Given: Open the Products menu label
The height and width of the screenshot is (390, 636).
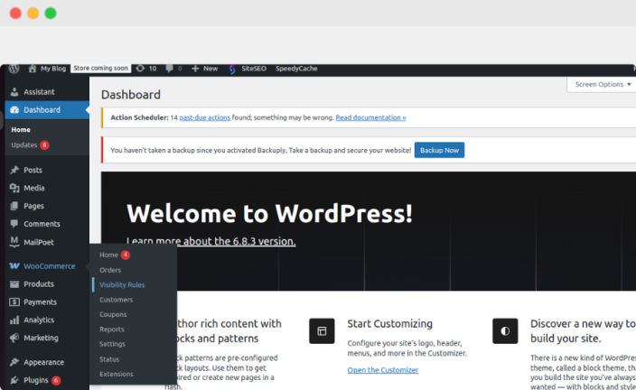Looking at the screenshot, I should tap(39, 284).
